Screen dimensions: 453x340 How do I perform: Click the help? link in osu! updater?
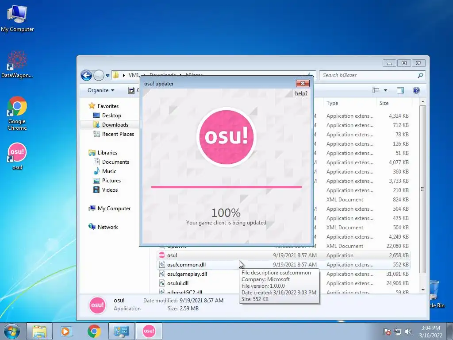point(301,93)
